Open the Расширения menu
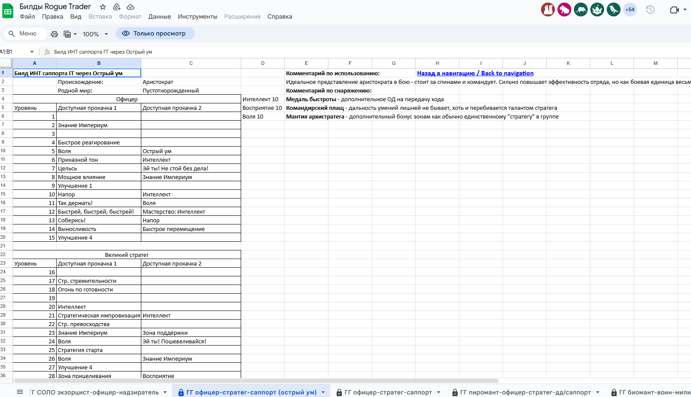Viewport: 691px width, 397px height. pyautogui.click(x=242, y=16)
